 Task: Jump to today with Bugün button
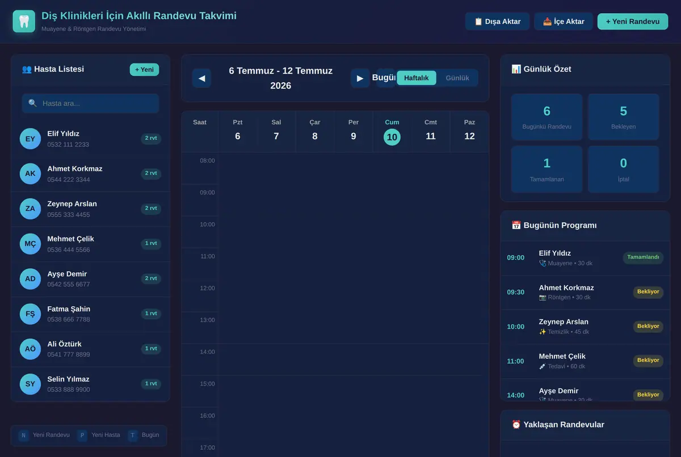(385, 78)
